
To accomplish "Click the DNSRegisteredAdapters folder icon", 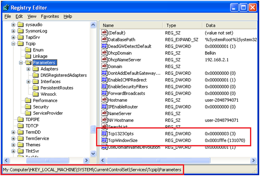I will point(35,75).
